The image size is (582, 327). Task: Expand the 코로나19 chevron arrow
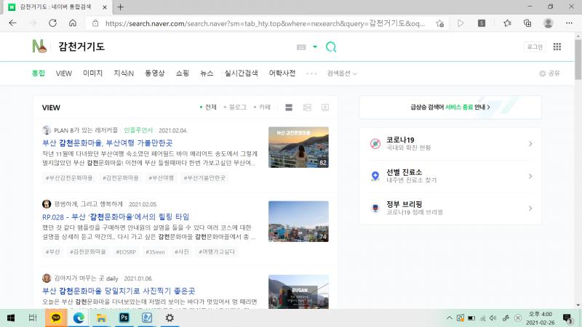pyautogui.click(x=530, y=143)
